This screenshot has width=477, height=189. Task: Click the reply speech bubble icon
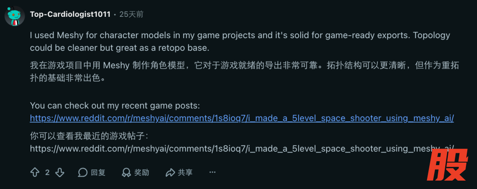click(x=83, y=172)
